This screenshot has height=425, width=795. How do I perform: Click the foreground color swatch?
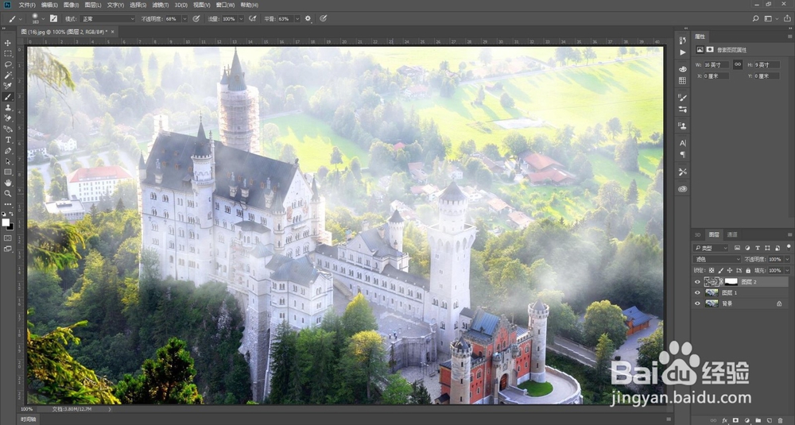tap(6, 222)
